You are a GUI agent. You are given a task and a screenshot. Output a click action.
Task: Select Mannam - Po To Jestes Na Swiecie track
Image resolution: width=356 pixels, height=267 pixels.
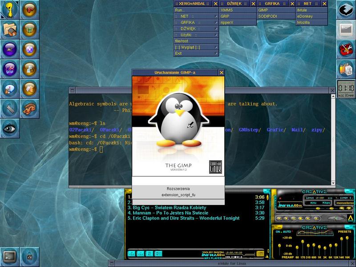pos(196,213)
